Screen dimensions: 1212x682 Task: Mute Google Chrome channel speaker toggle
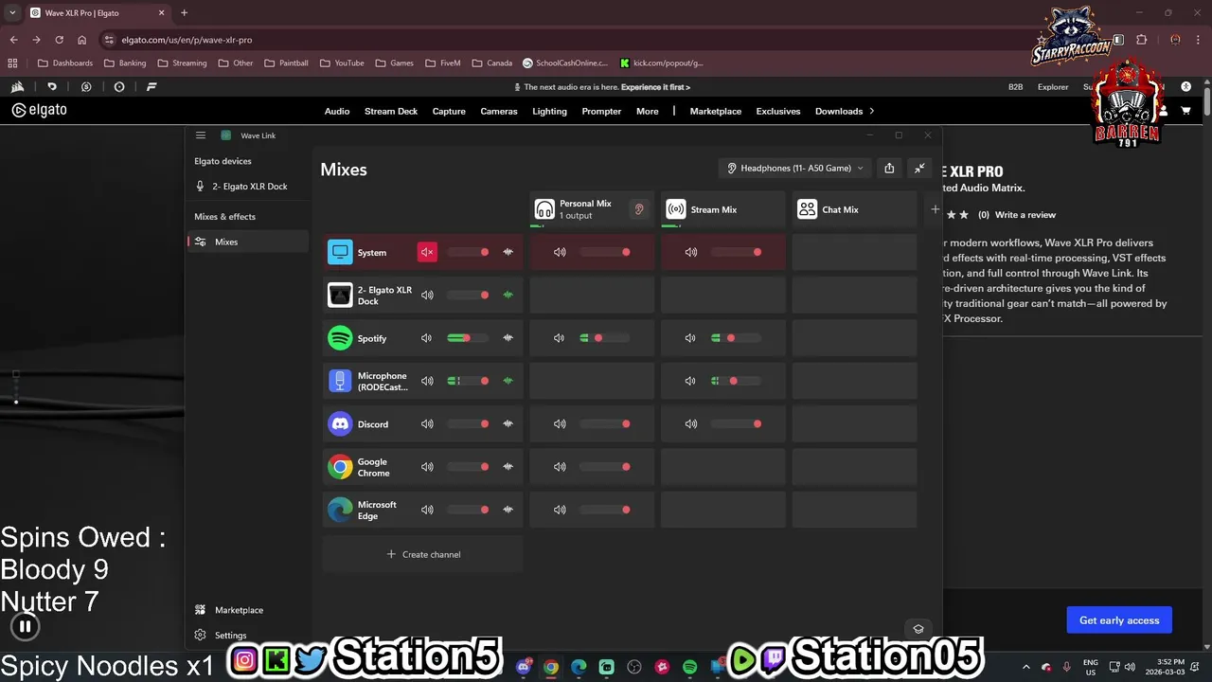(x=427, y=467)
